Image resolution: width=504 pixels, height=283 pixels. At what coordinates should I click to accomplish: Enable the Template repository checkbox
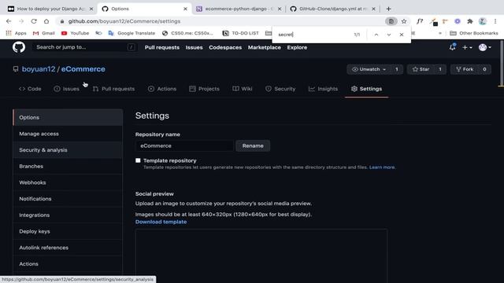138,160
